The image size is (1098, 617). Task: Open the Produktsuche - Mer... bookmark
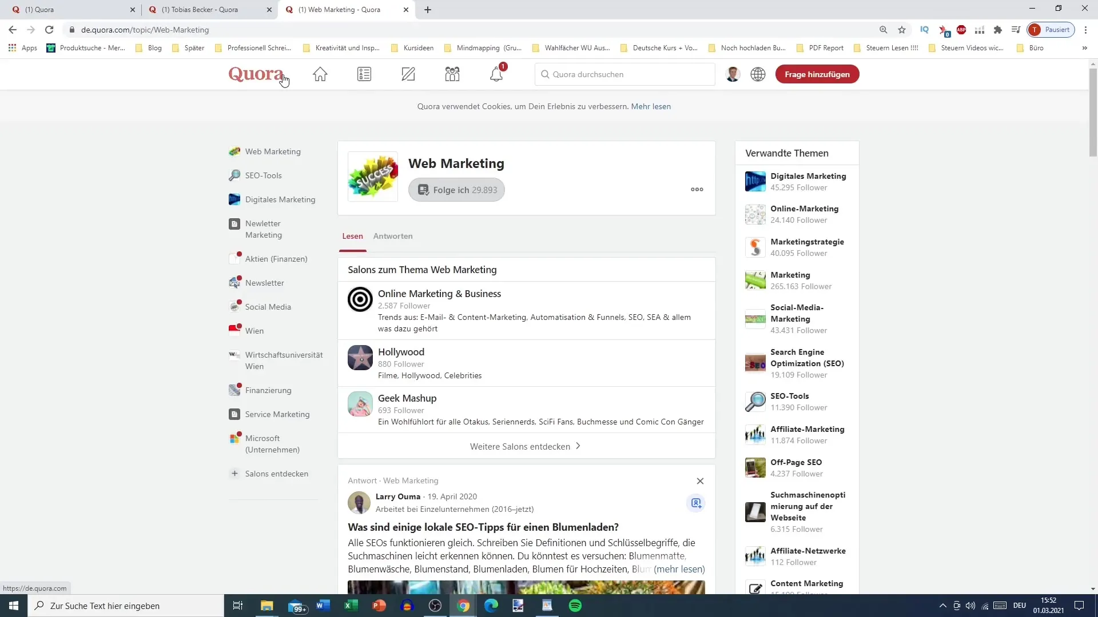(x=86, y=48)
